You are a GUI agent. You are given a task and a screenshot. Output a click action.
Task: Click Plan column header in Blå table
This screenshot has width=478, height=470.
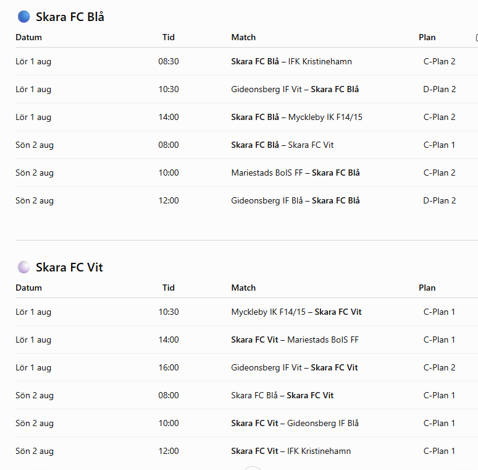point(427,37)
